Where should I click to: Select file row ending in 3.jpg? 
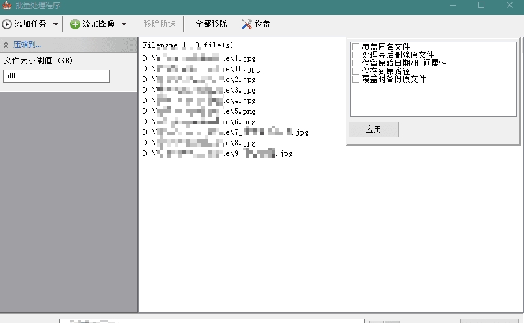[199, 90]
